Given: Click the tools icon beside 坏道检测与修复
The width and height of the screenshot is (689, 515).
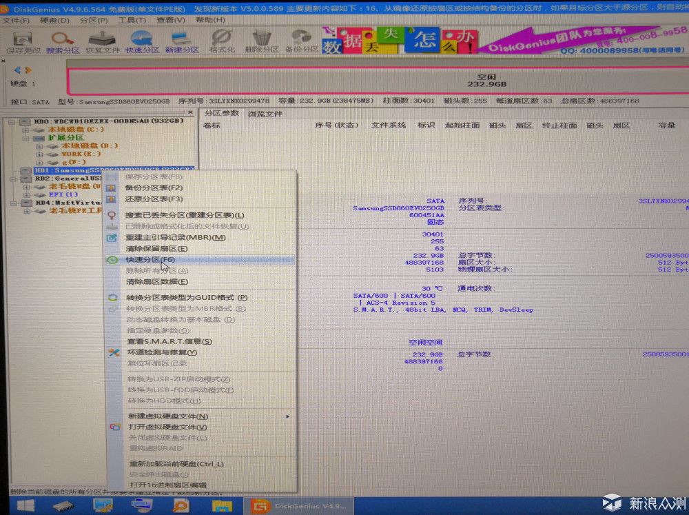Looking at the screenshot, I should tap(114, 352).
